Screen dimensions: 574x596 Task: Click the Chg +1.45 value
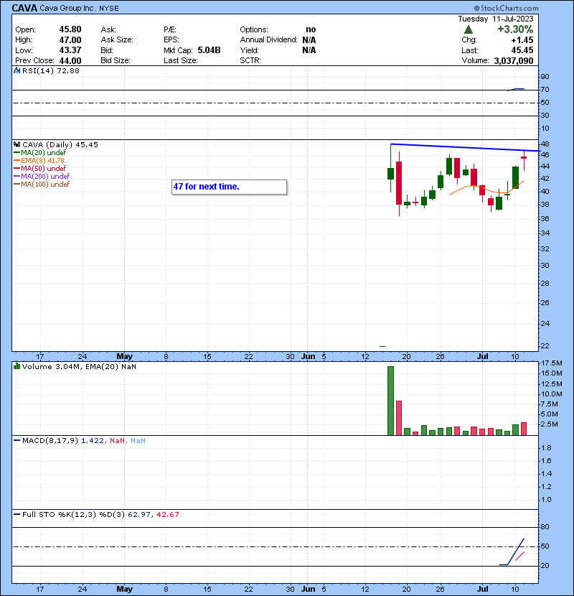tap(522, 40)
